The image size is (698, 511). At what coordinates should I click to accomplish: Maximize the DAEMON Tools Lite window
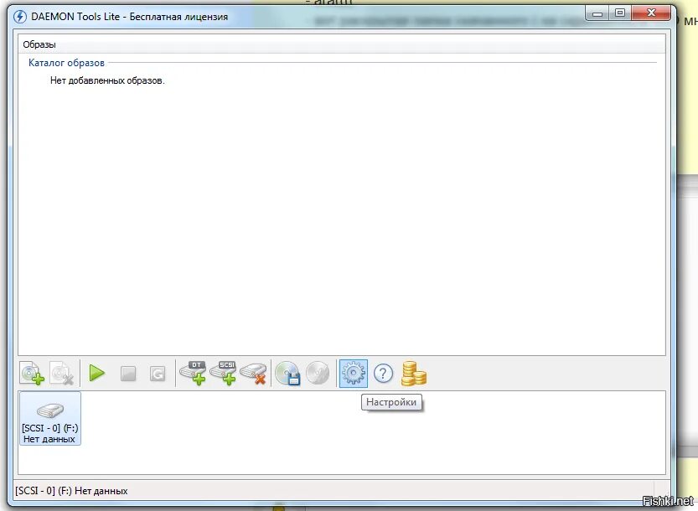click(620, 13)
